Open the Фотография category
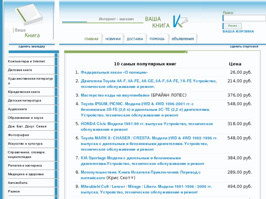The width and height of the screenshot is (266, 199). tap(18, 135)
